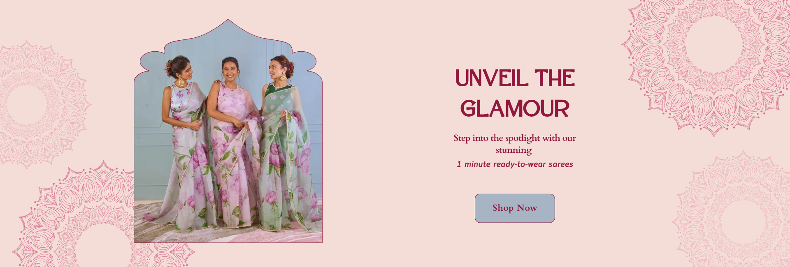This screenshot has width=790, height=267.
Task: Click the word 'stunning' under the headline
Action: click(513, 150)
